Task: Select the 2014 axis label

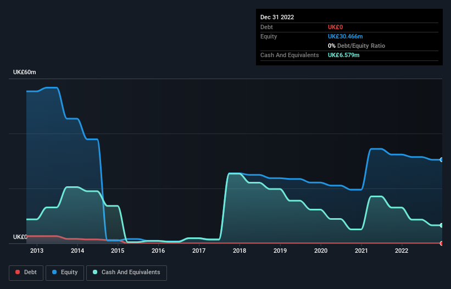Action: 77,251
